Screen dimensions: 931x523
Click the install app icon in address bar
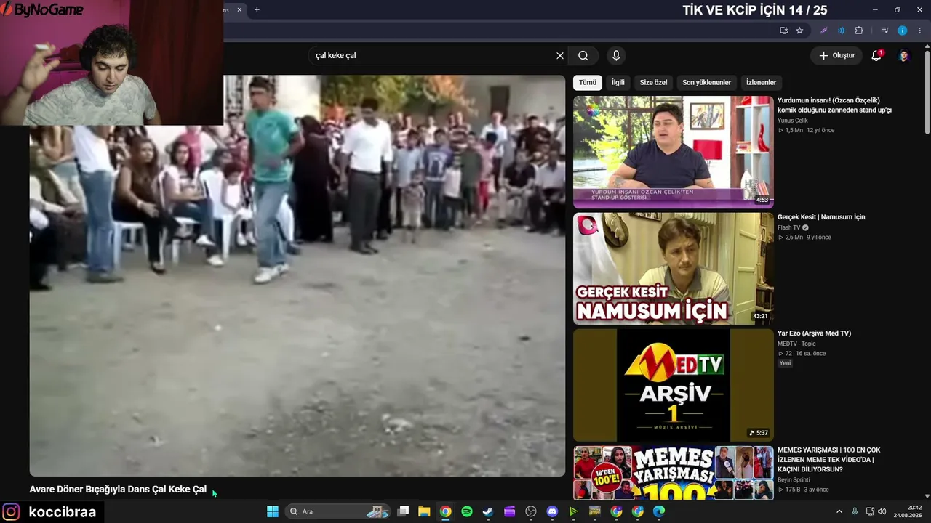coord(783,31)
